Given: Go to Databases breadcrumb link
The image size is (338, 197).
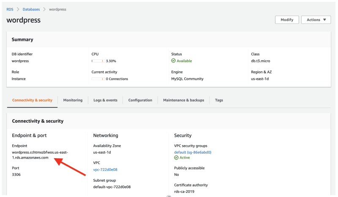Looking at the screenshot, I should (x=31, y=9).
